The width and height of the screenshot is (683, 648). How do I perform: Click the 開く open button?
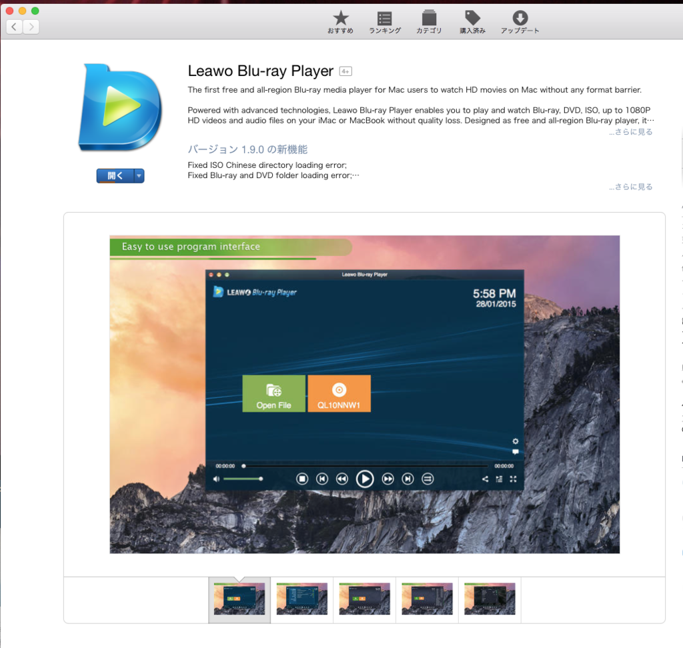(115, 175)
